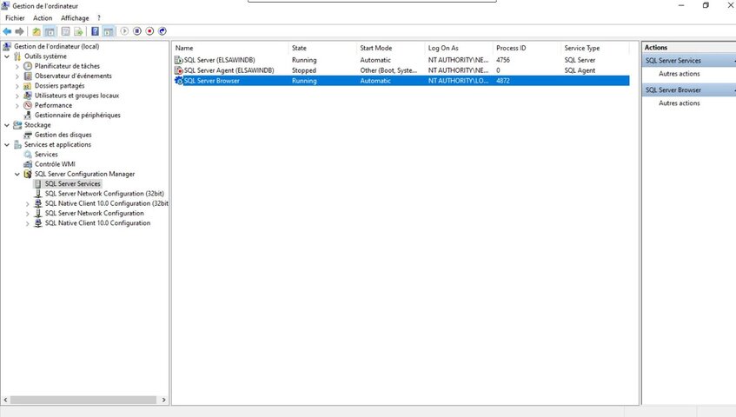Click the Planificateur de tâches clock icon
Viewport: 736px width, 417px height.
click(28, 66)
